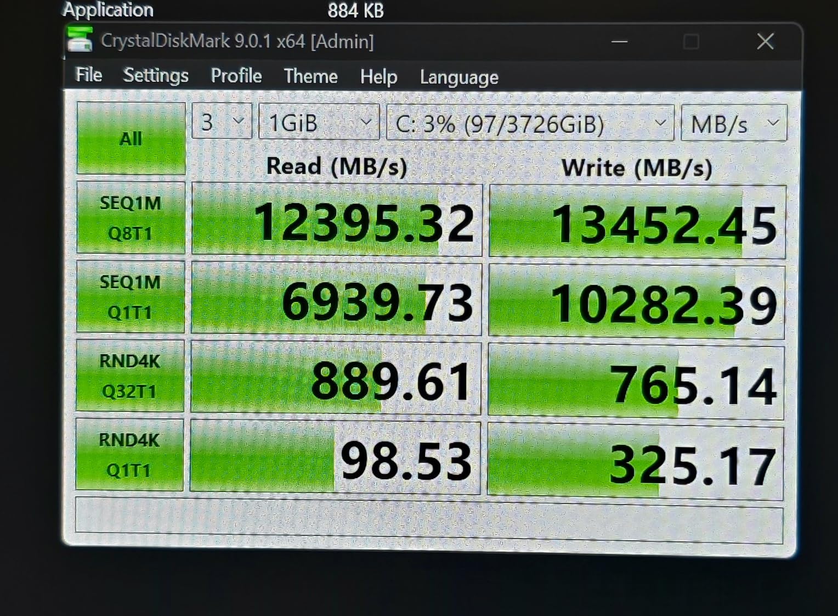Open the Help menu
The width and height of the screenshot is (838, 616).
(378, 77)
